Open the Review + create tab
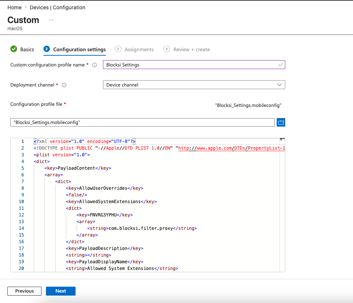Image resolution: width=353 pixels, height=303 pixels. 187,49
